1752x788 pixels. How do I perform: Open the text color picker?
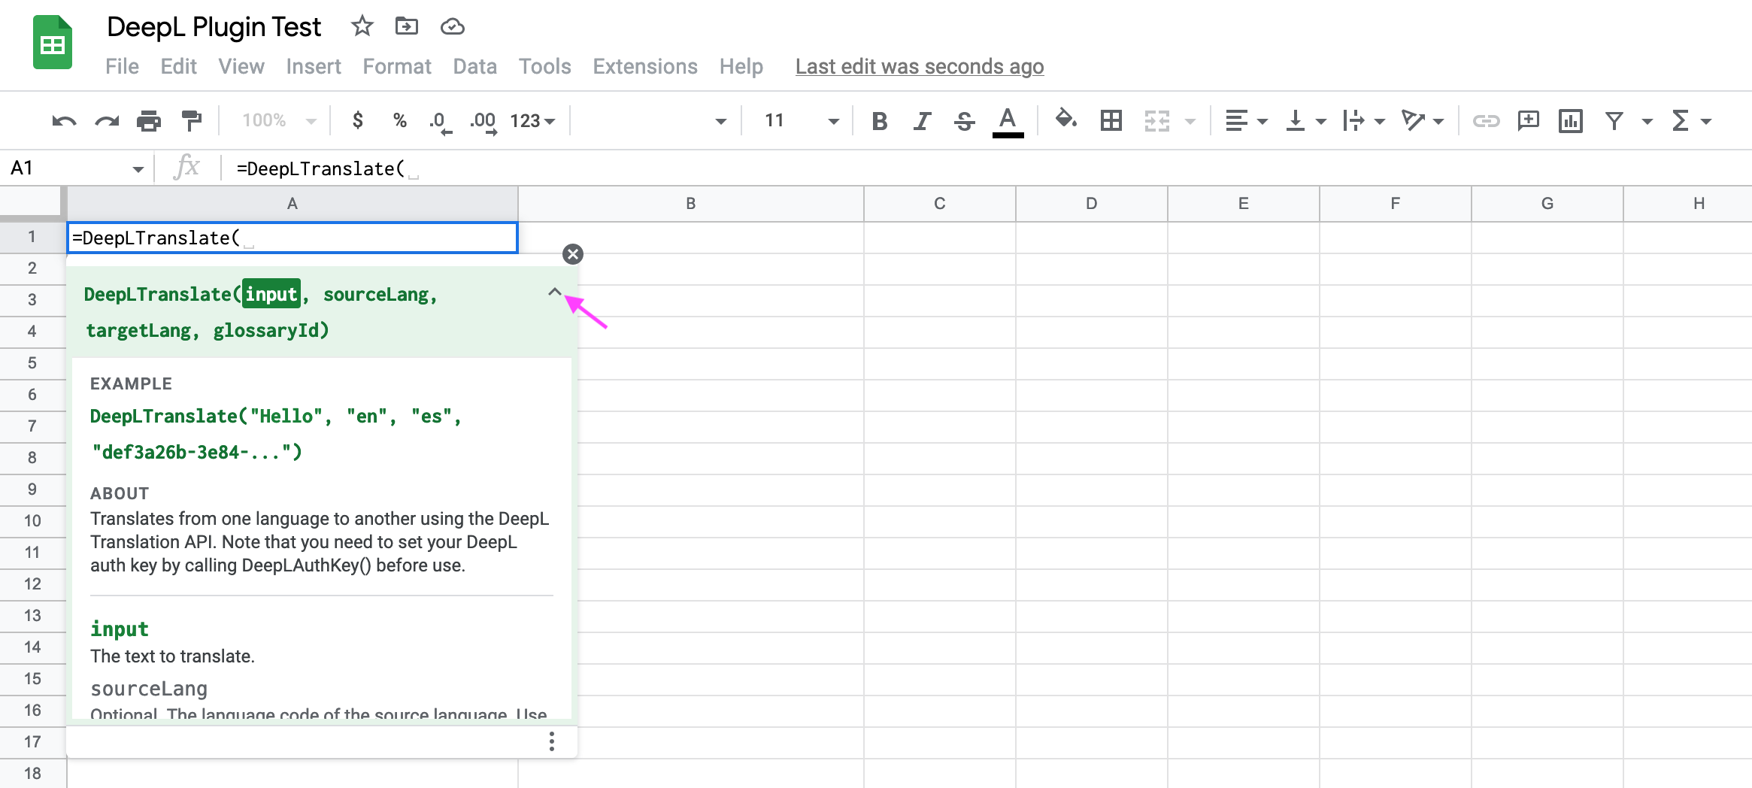[1008, 122]
